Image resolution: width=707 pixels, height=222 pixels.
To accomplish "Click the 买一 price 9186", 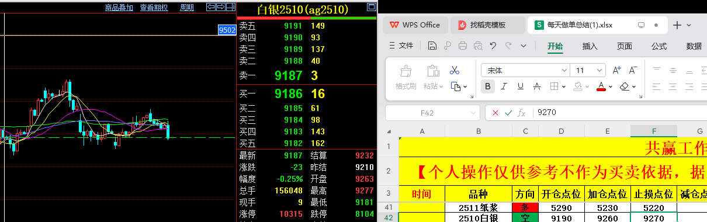I will [289, 94].
